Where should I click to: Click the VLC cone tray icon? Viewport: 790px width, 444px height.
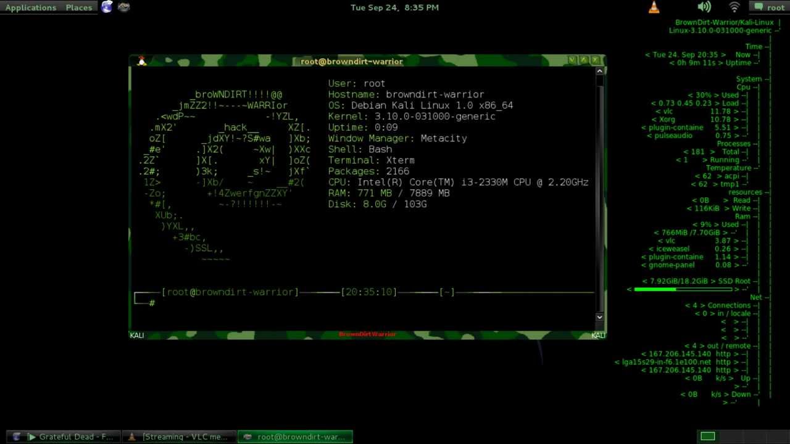(654, 7)
